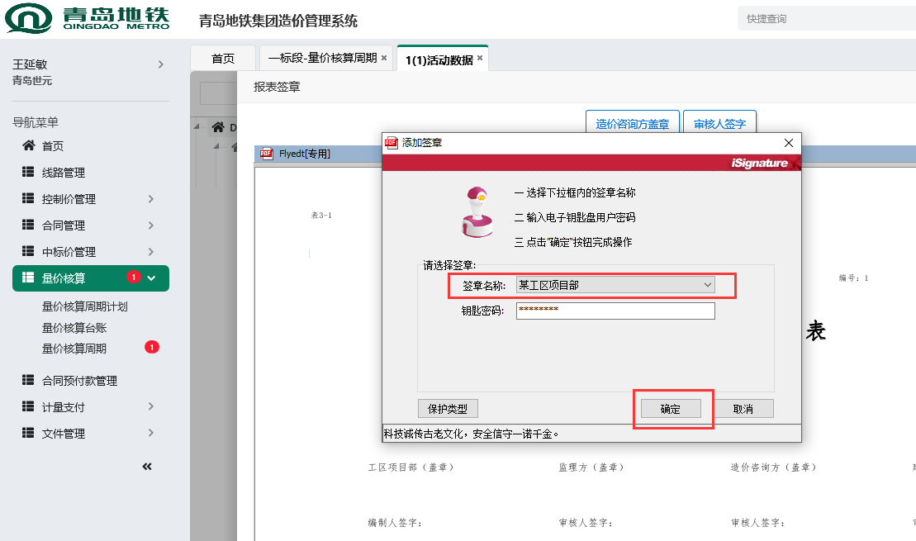Close the 一标段-量价核算周期 tab

pyautogui.click(x=384, y=59)
